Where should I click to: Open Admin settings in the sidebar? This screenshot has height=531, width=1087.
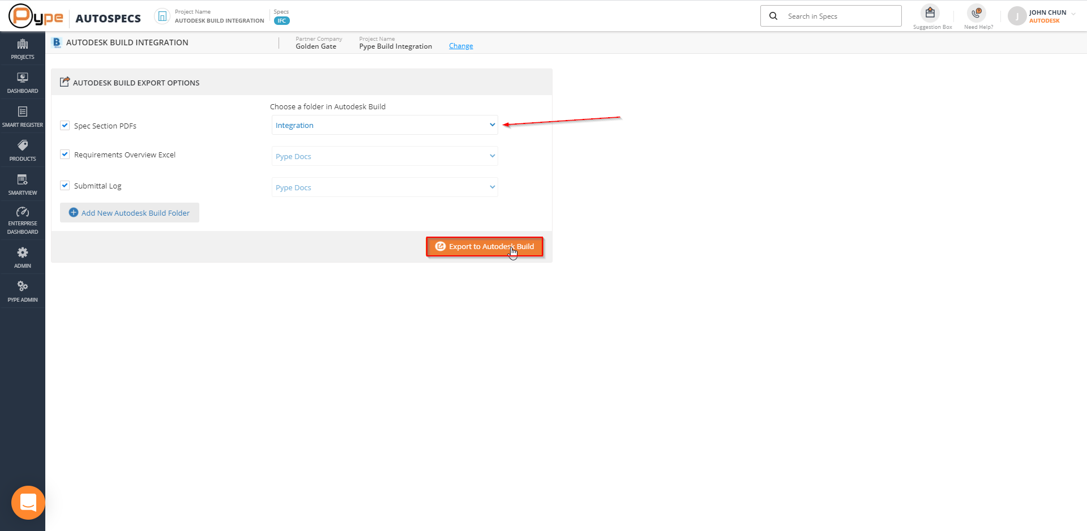click(x=23, y=258)
